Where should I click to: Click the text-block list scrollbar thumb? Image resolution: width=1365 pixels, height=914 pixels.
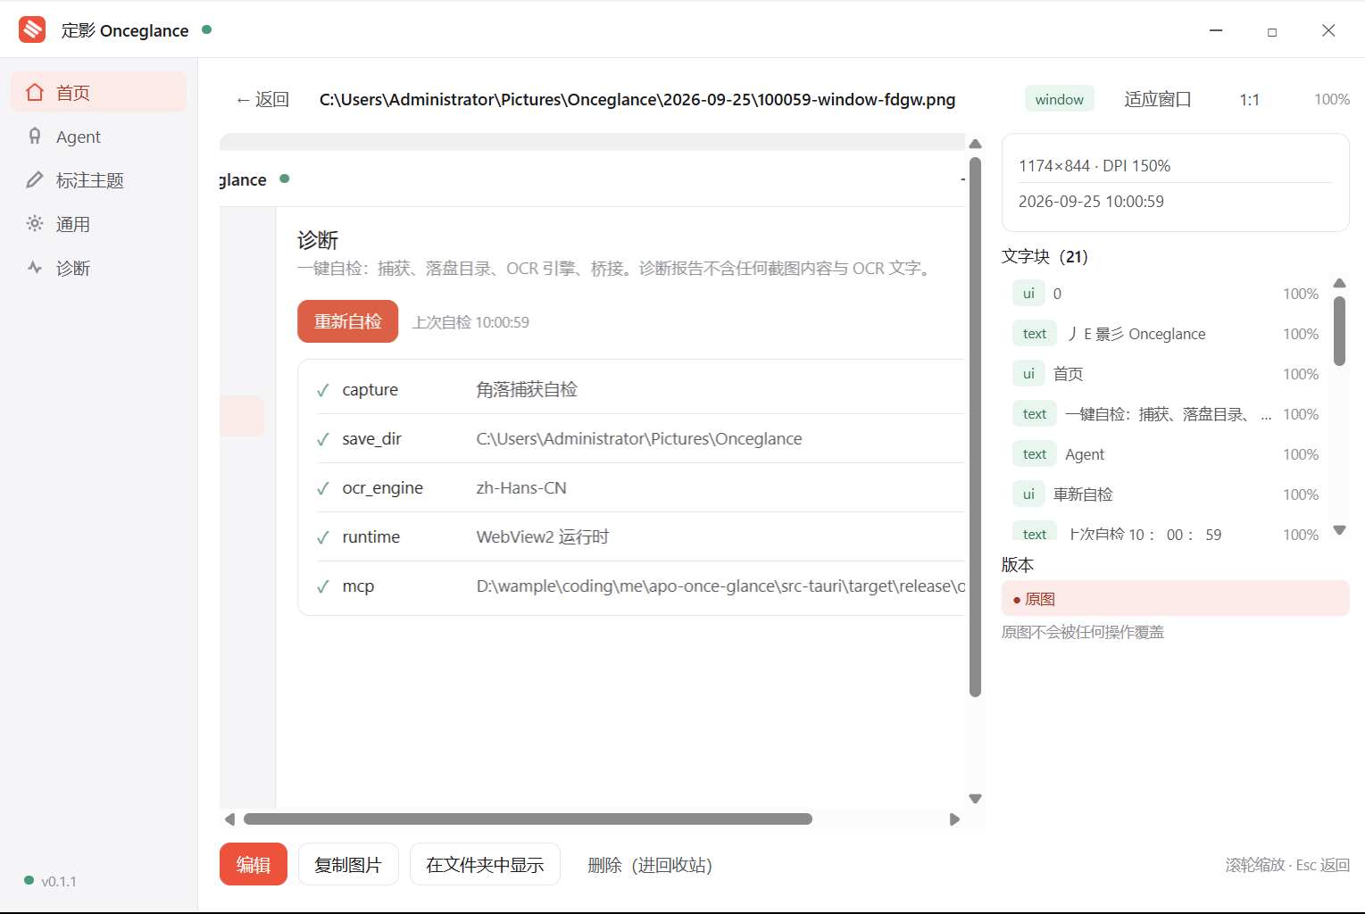click(x=1339, y=331)
